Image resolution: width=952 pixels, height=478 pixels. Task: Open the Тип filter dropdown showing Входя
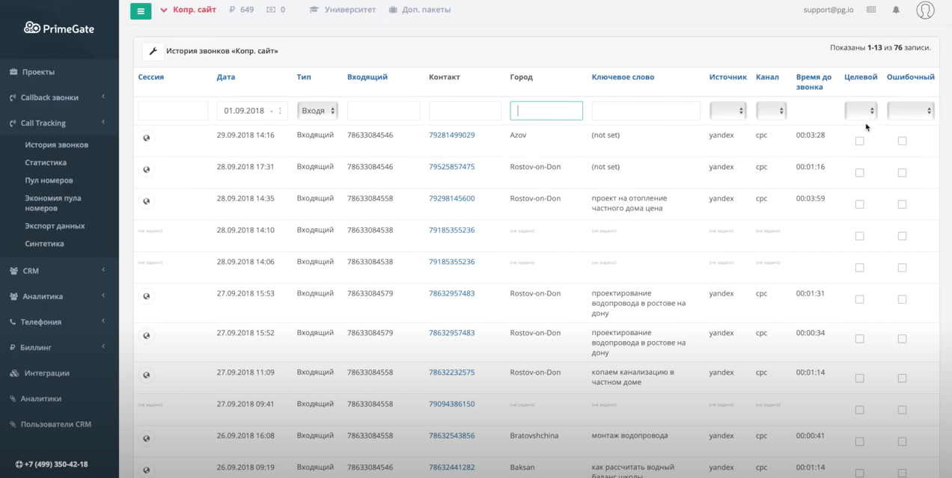coord(317,111)
